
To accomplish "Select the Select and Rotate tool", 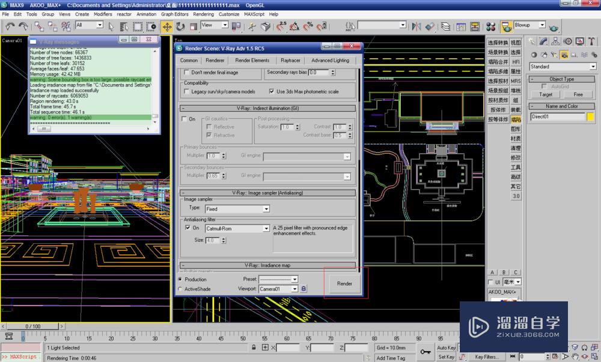I will coord(180,26).
